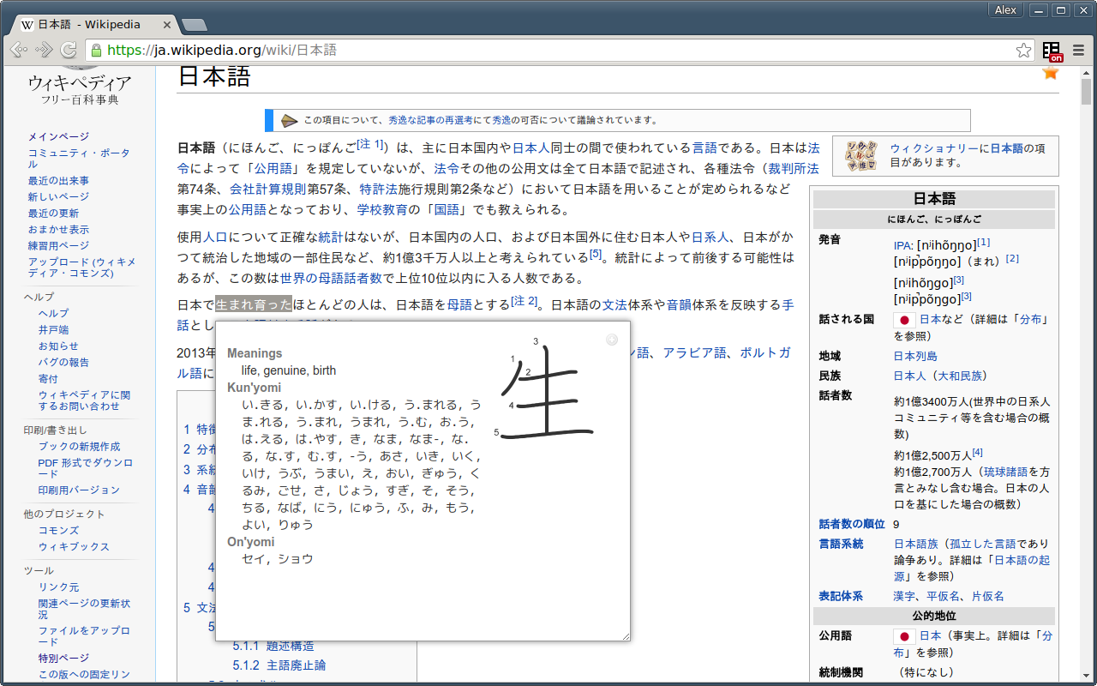Open the Chrome menu icon
Viewport: 1097px width, 686px height.
coord(1079,50)
